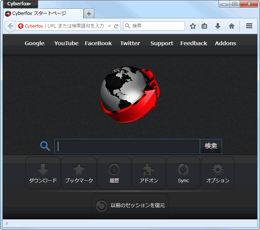Close the bottom add-on bar
Viewport: 260px width, 230px height.
7,223
